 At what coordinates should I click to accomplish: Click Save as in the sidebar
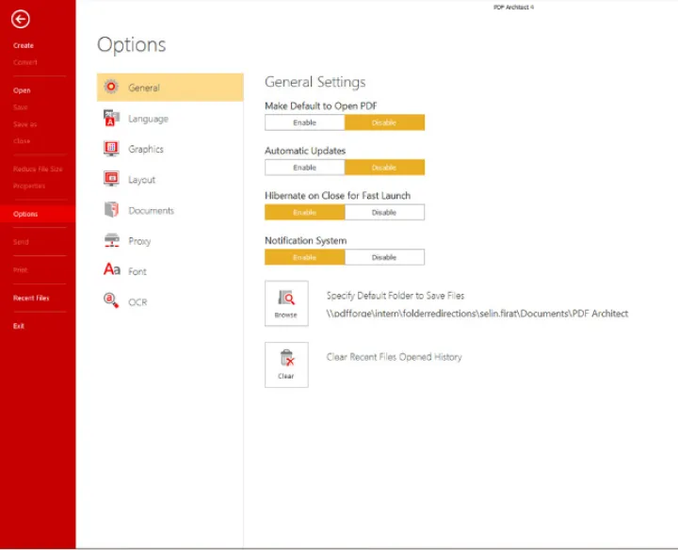25,124
